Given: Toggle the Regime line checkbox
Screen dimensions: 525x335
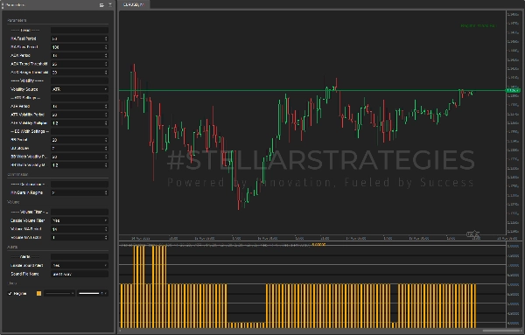Looking at the screenshot, I should (x=10, y=294).
